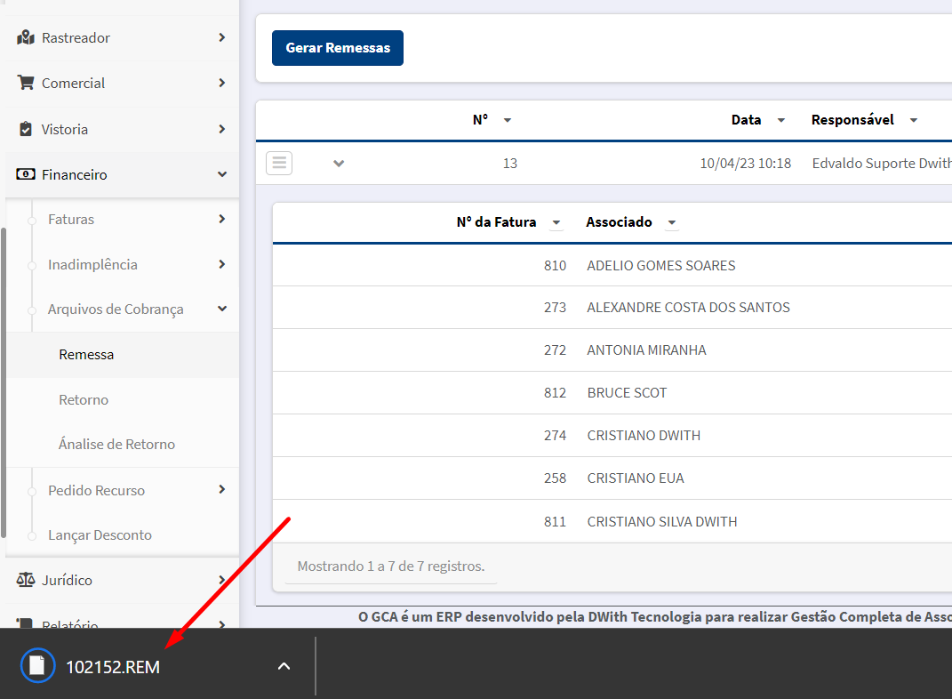Click remessa number 13 cell

pos(510,164)
